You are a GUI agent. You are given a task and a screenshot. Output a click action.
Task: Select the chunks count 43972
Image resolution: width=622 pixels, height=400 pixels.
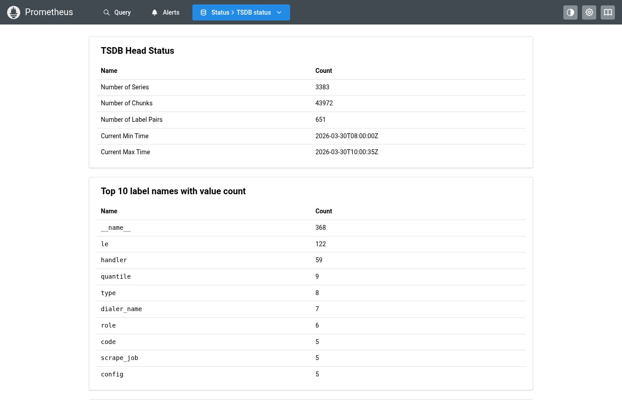pos(324,103)
